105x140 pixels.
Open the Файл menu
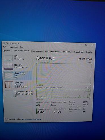pyautogui.click(x=5, y=47)
